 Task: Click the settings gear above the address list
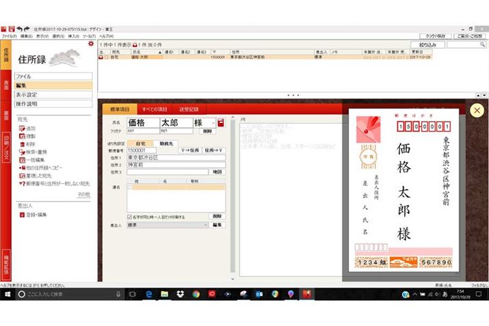(90, 44)
